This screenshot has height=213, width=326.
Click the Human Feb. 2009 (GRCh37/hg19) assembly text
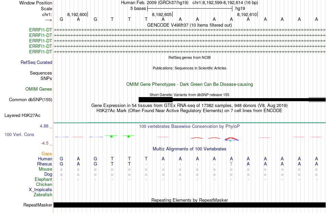tap(155, 3)
